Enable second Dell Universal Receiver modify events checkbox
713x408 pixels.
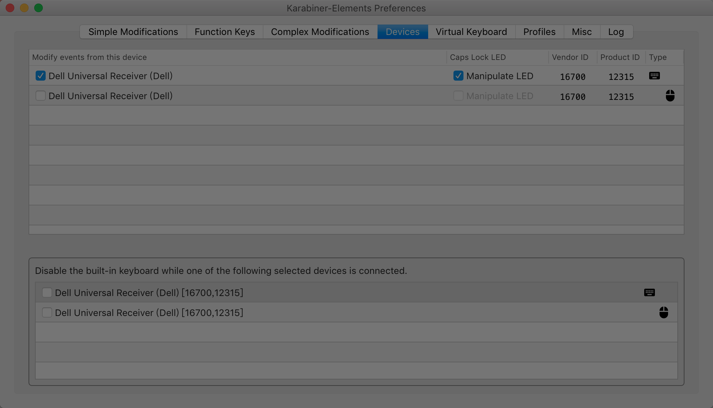pyautogui.click(x=41, y=96)
